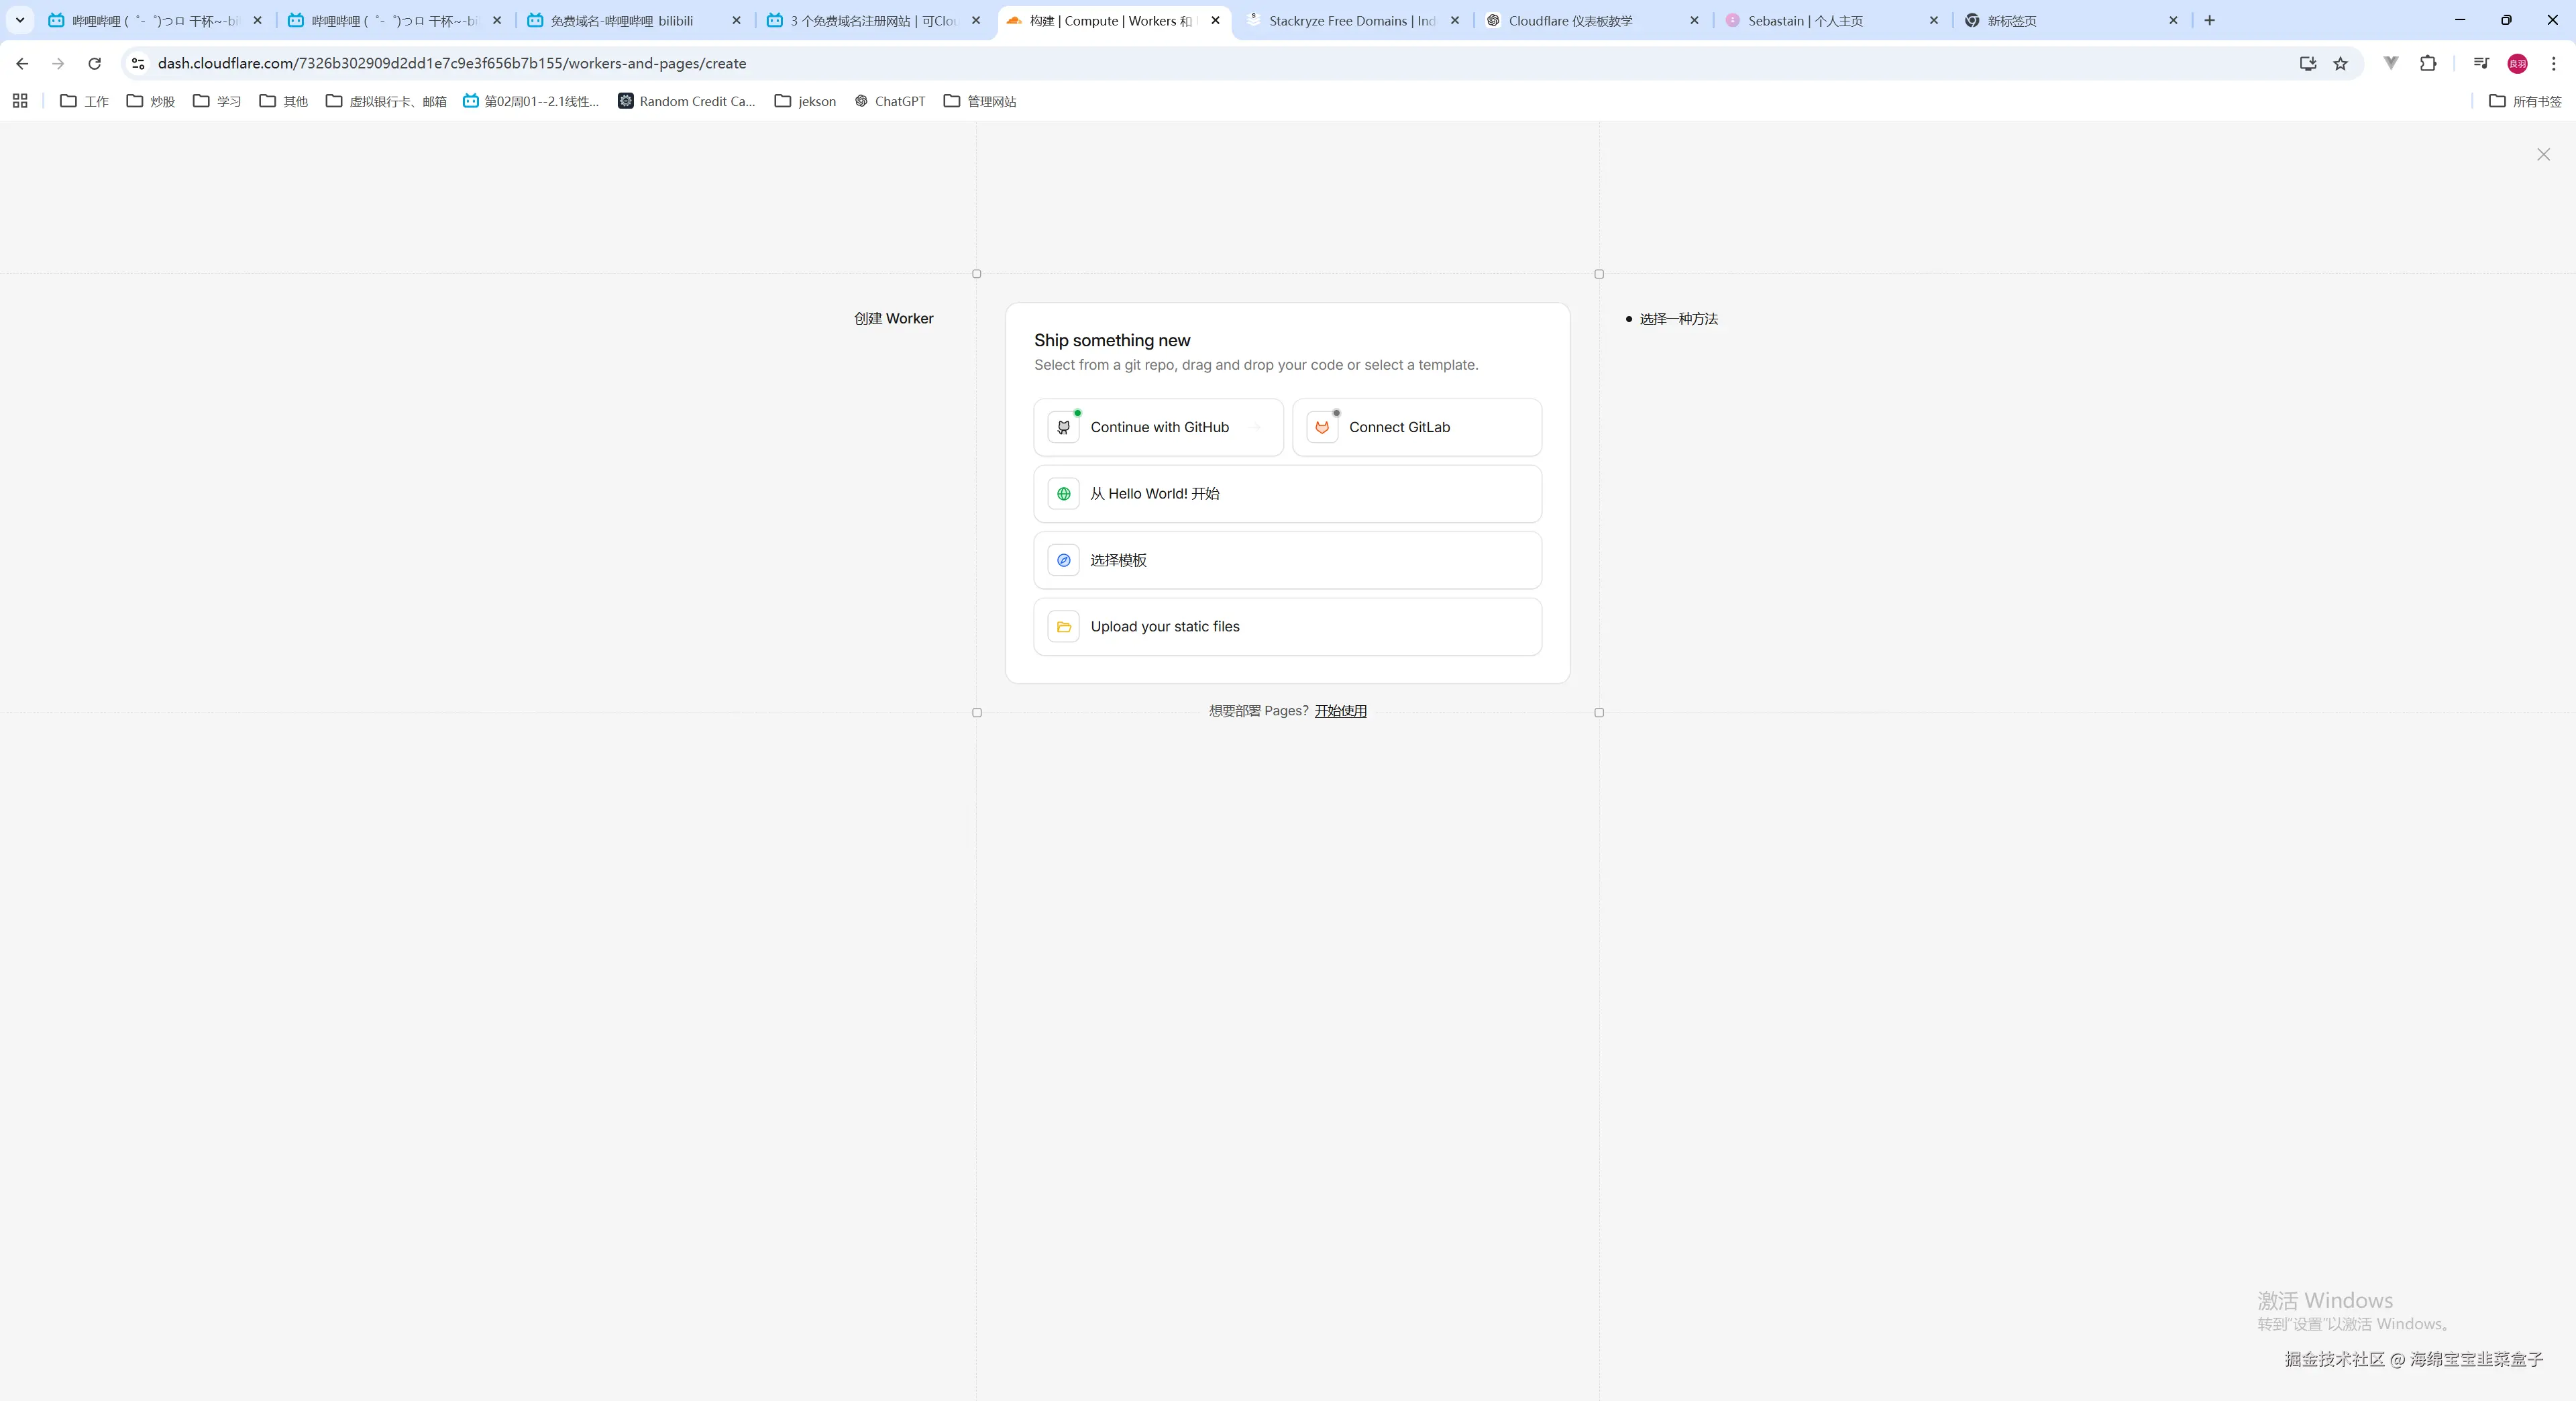Click the yellow folder upload icon

tap(1063, 627)
